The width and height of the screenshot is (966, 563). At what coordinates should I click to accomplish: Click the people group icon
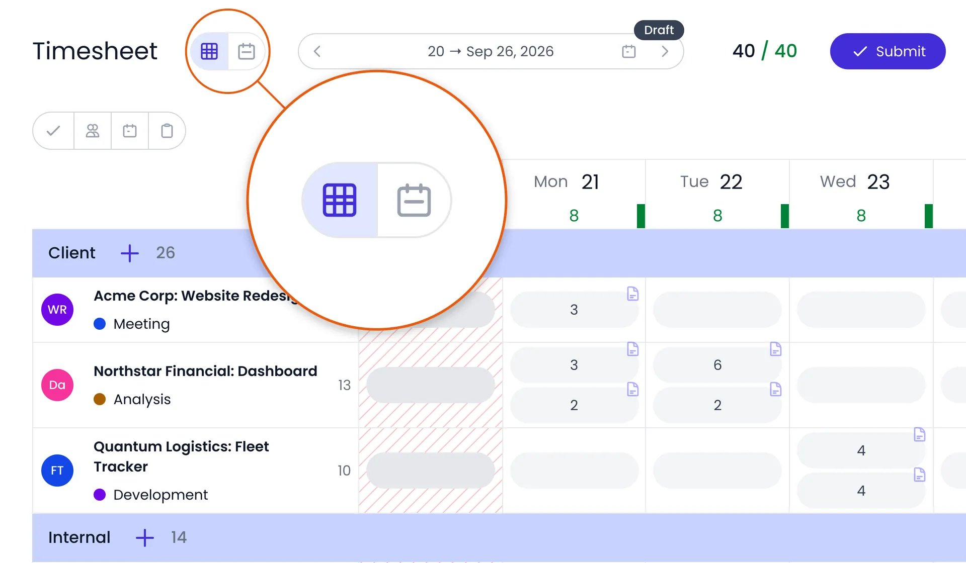click(93, 131)
